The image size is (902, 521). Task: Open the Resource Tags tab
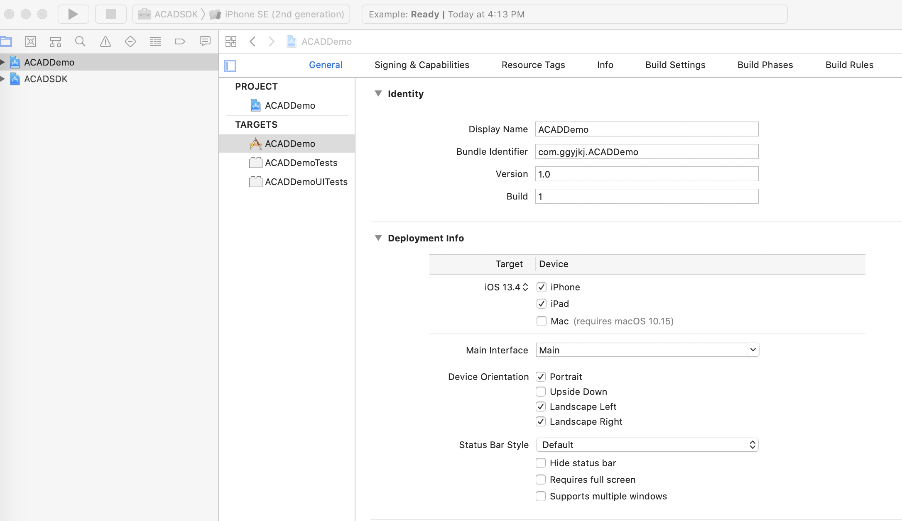533,65
